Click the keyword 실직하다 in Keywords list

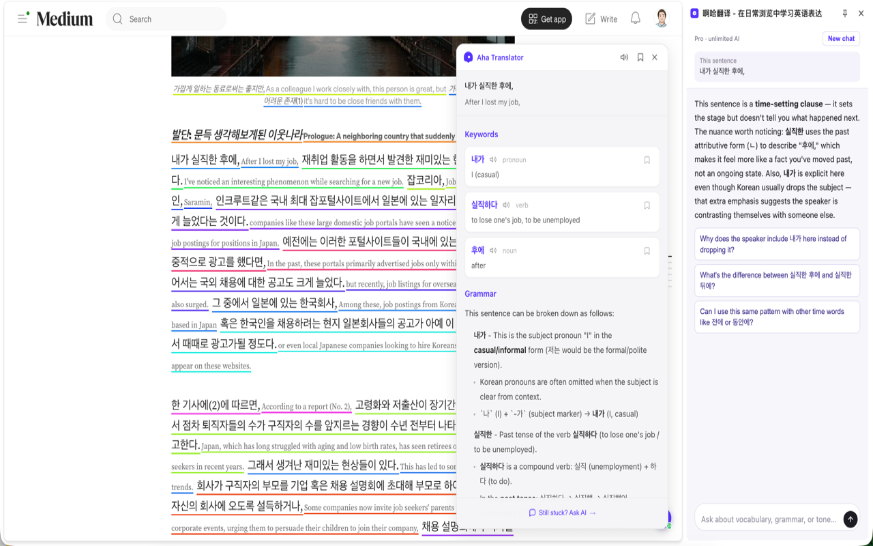(484, 205)
